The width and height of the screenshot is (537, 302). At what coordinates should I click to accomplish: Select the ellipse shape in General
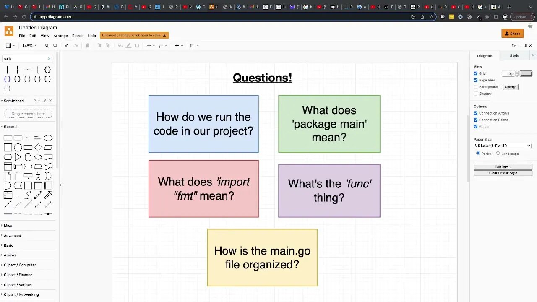point(48,138)
